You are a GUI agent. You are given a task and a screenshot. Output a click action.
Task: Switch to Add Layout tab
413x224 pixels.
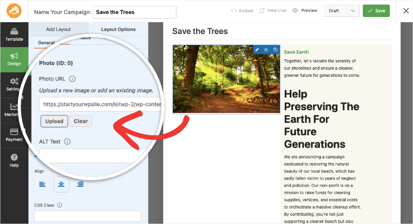point(58,29)
